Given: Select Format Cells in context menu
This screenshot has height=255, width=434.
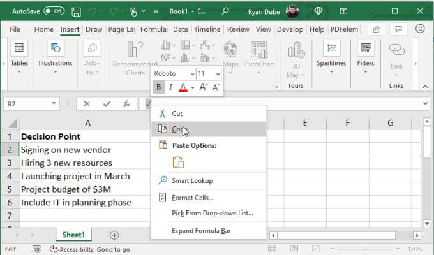Looking at the screenshot, I should 192,198.
